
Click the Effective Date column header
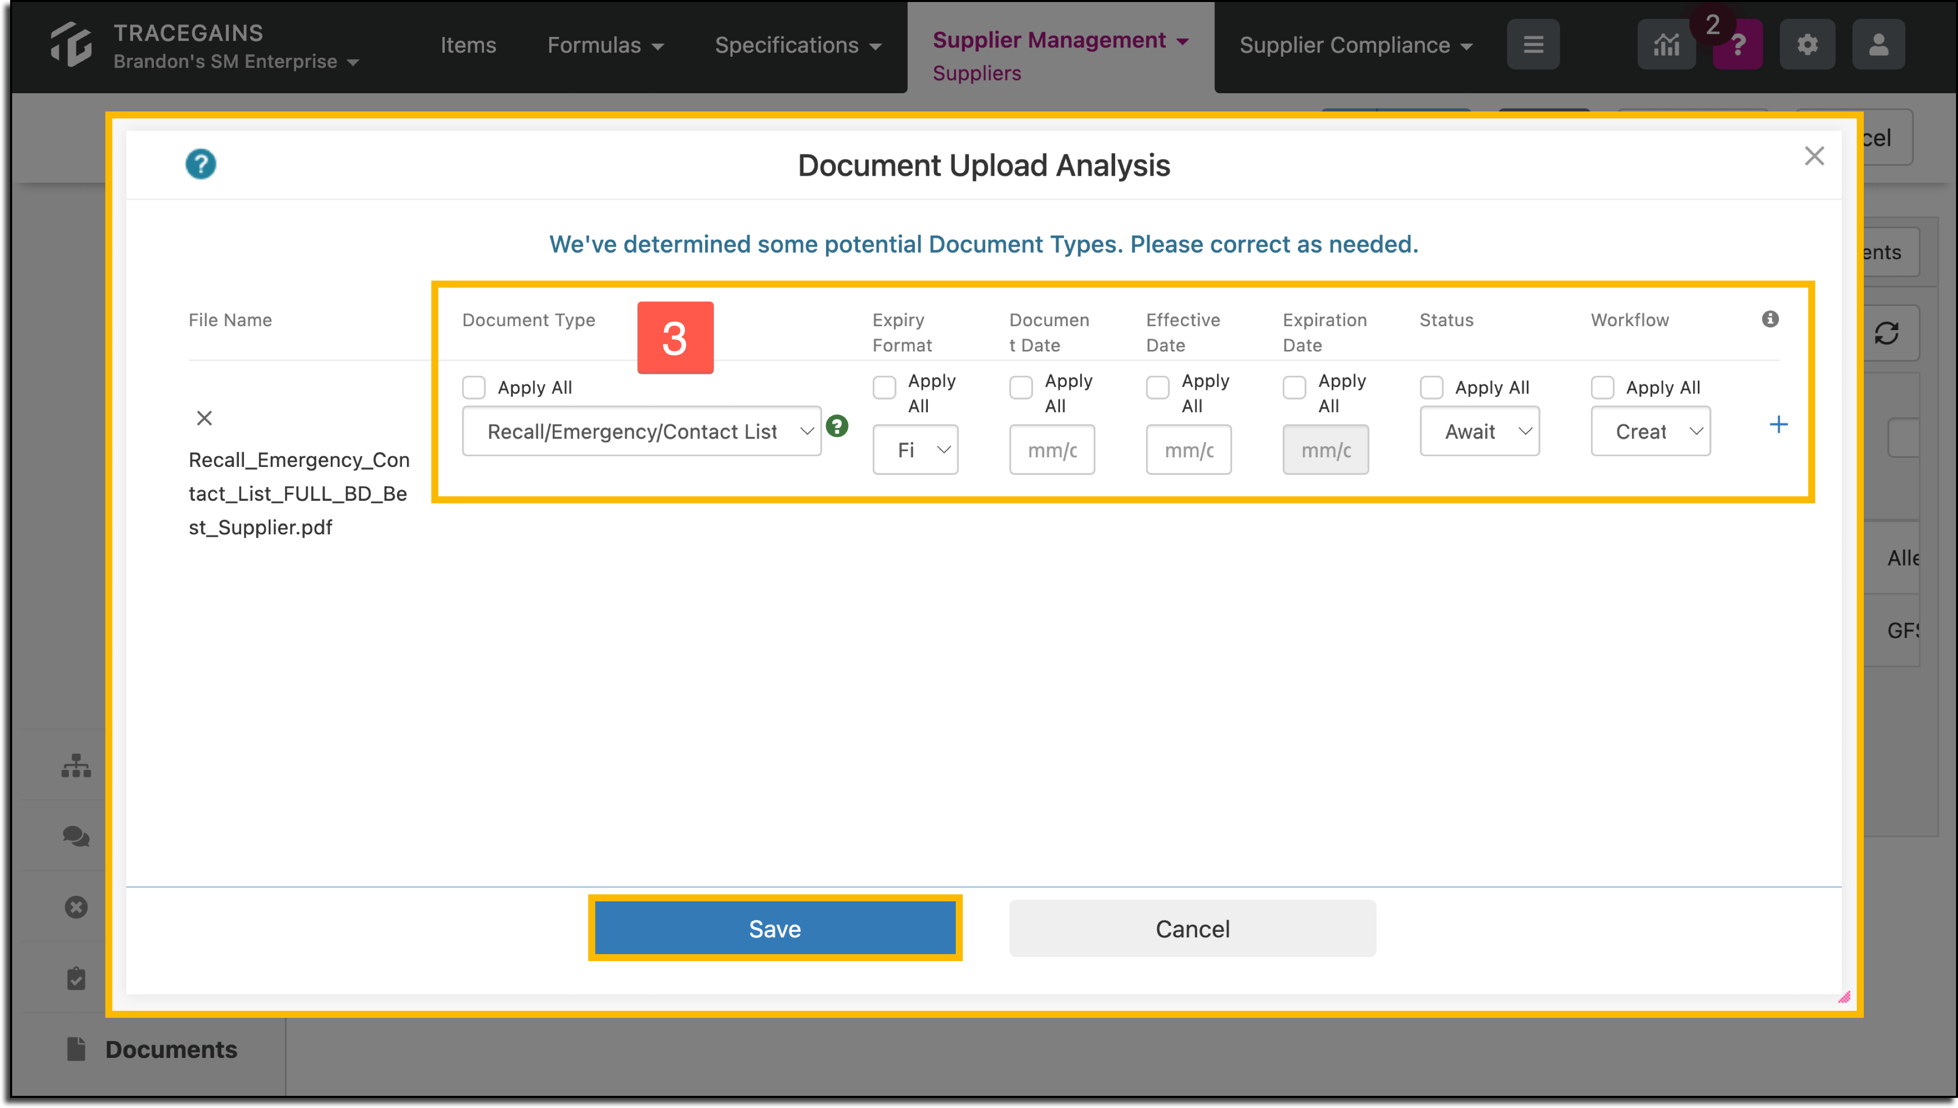1183,332
